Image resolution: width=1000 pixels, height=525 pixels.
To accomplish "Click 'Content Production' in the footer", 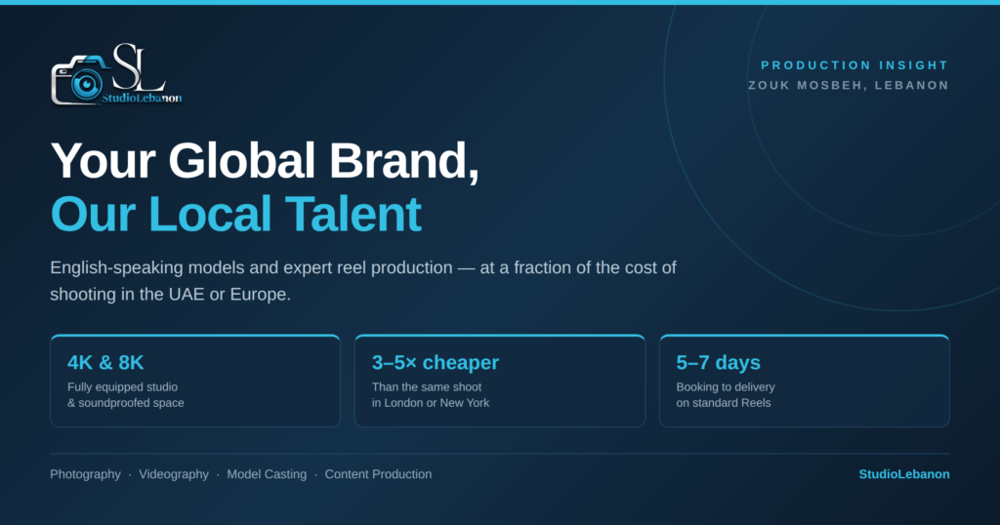I will click(378, 474).
